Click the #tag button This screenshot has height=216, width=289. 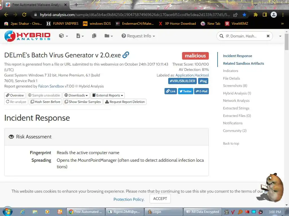tap(203, 81)
